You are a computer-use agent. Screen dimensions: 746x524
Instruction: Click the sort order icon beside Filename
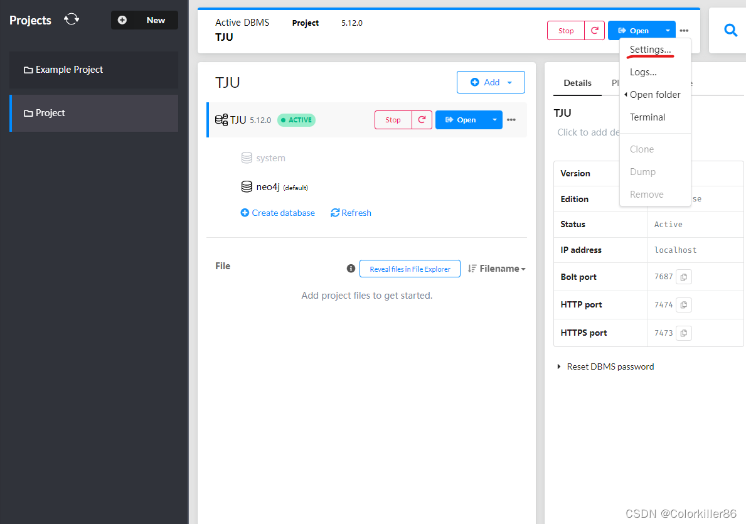pos(471,268)
